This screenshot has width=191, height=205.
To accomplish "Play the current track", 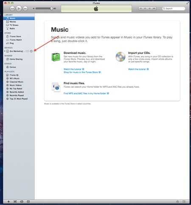I will click(x=19, y=8).
